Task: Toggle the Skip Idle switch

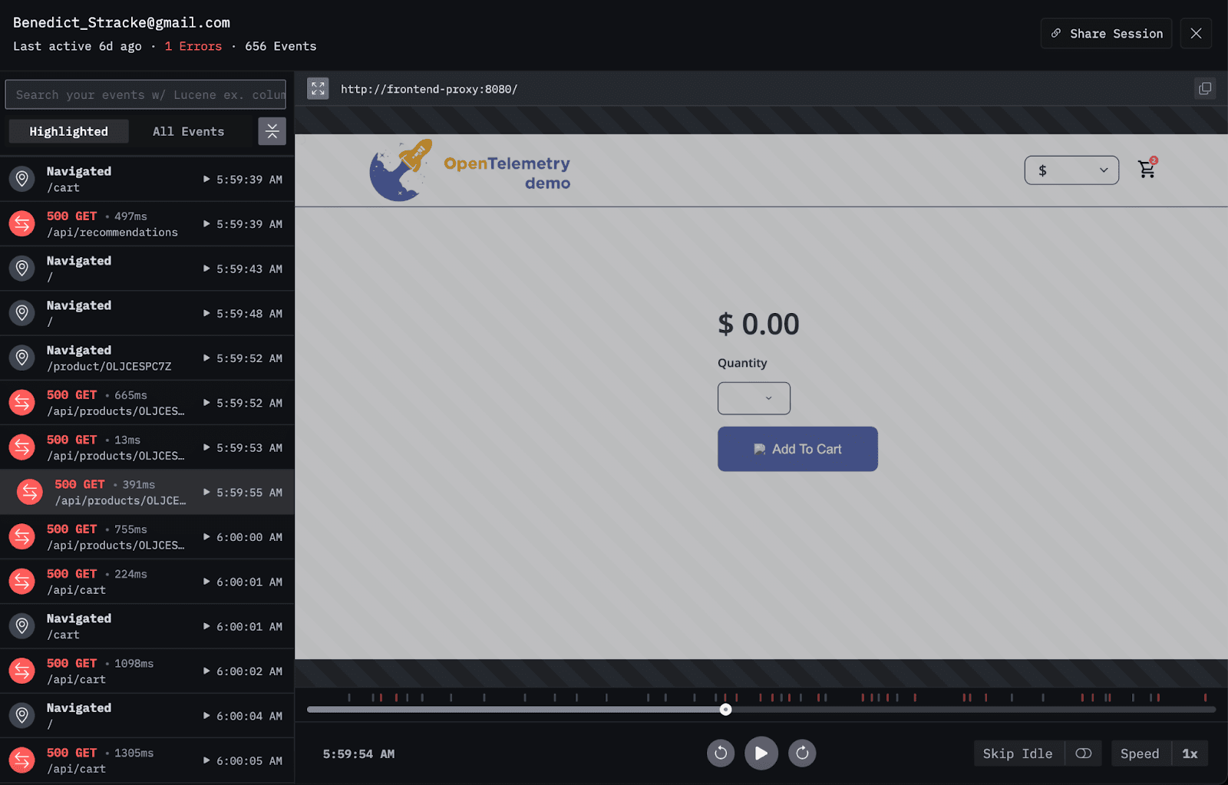Action: click(1083, 754)
